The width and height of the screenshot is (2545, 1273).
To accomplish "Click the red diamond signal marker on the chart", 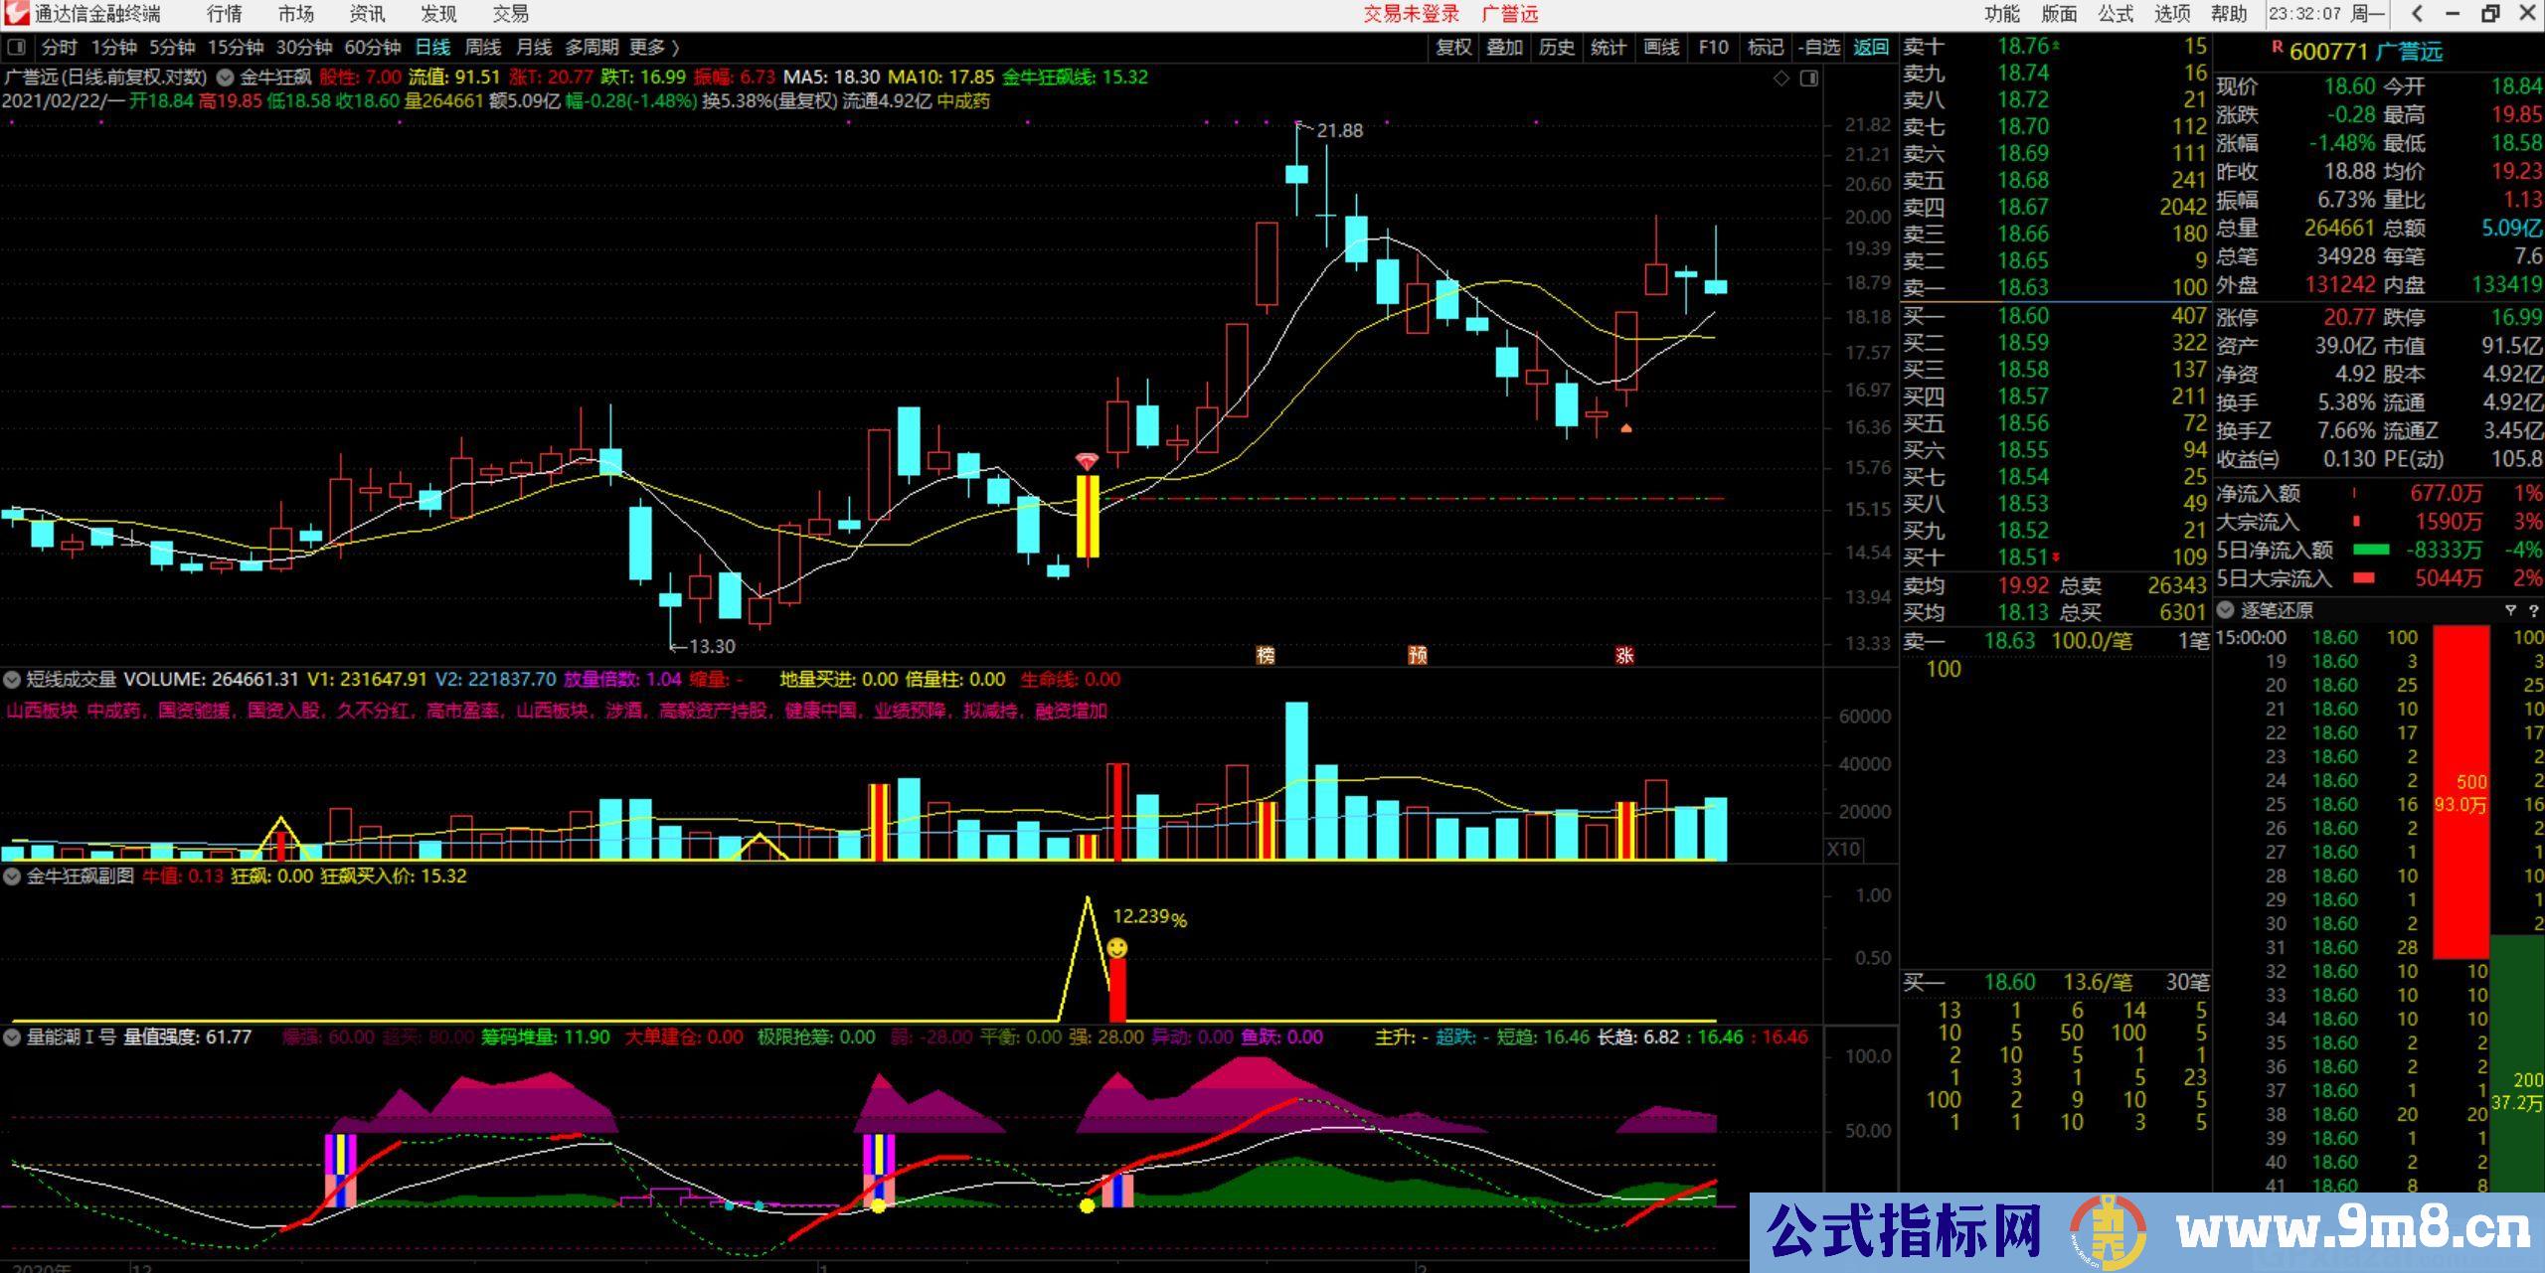I will click(1087, 462).
